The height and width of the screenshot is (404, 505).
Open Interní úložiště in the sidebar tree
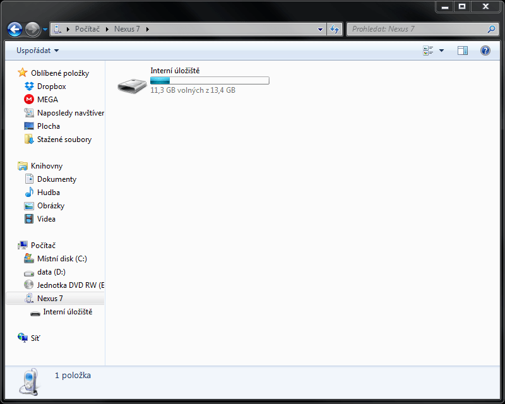68,312
